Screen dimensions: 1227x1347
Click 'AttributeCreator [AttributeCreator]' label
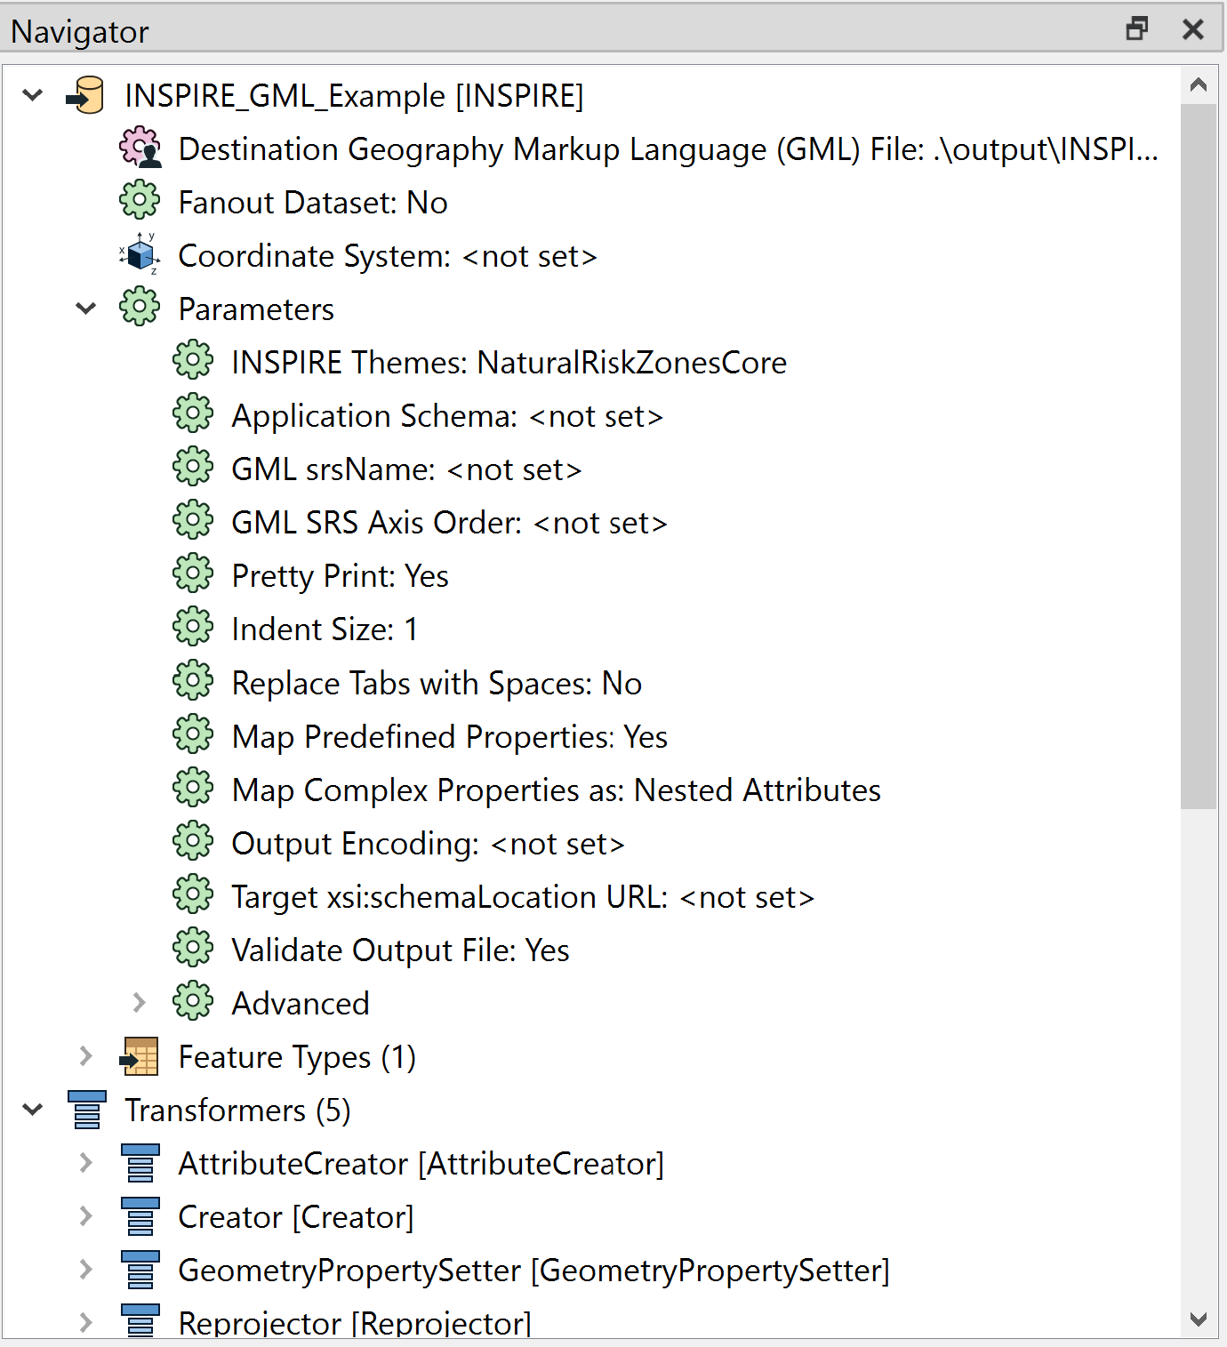[421, 1164]
